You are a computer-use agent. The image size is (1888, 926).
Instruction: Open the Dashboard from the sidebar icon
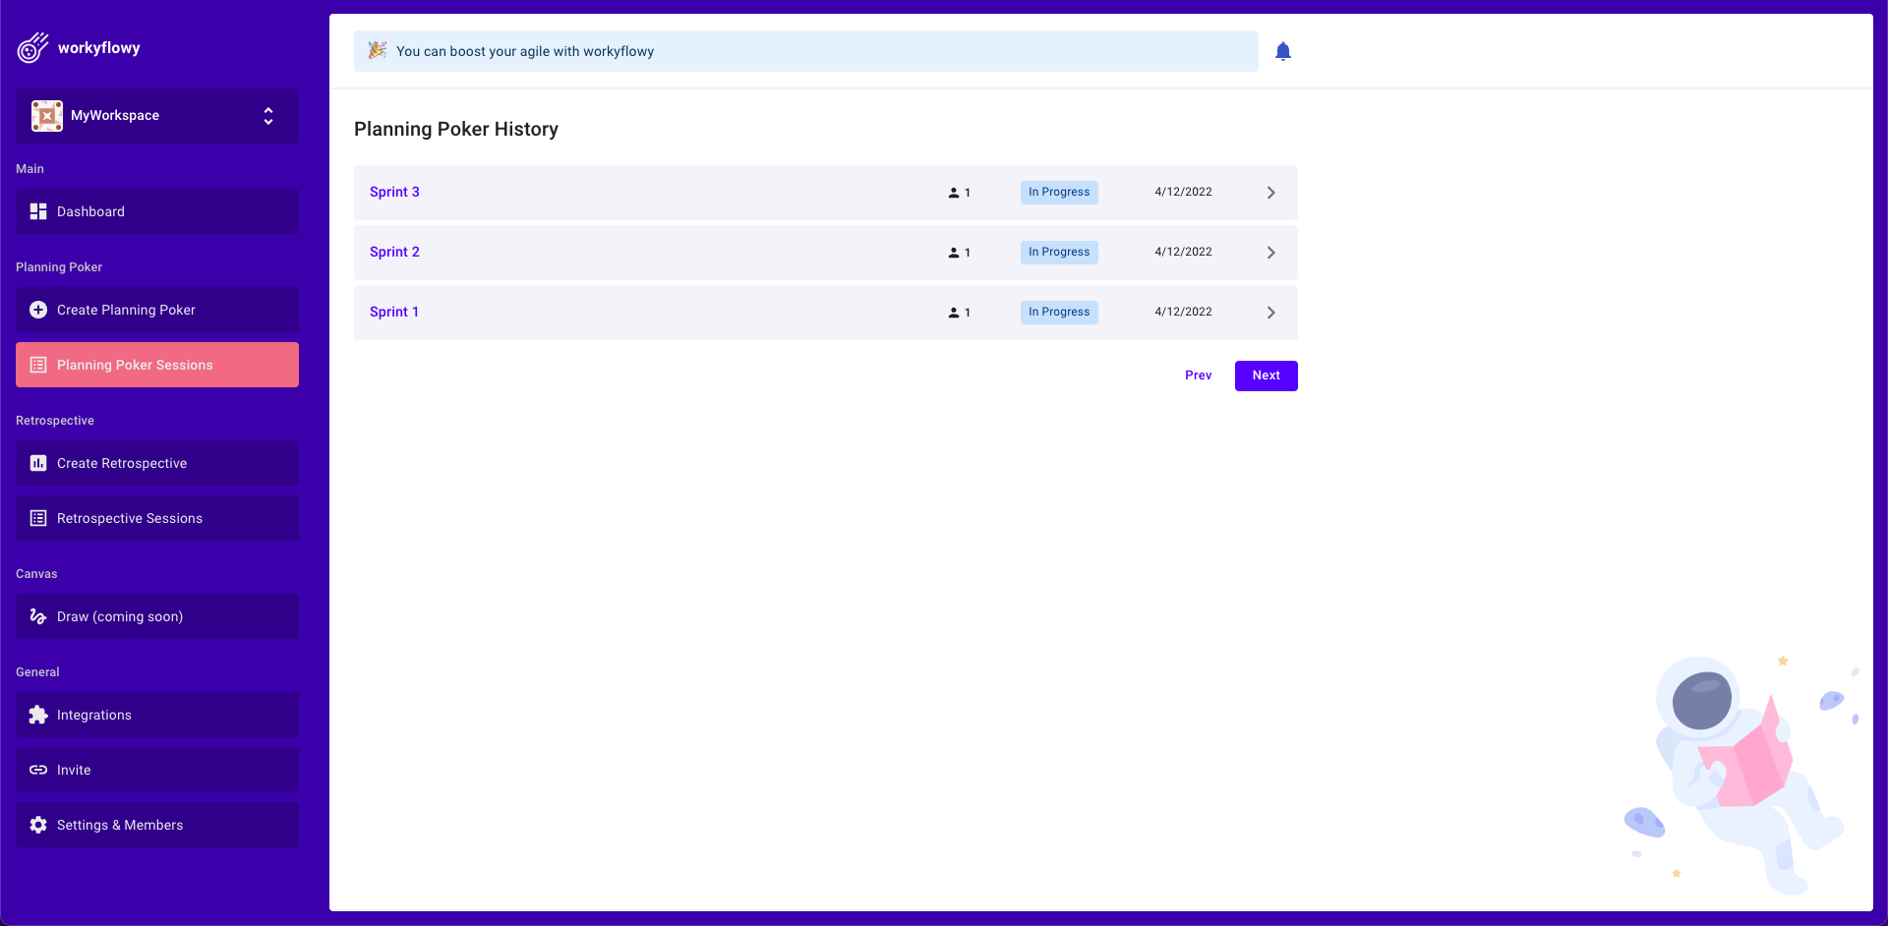37,211
